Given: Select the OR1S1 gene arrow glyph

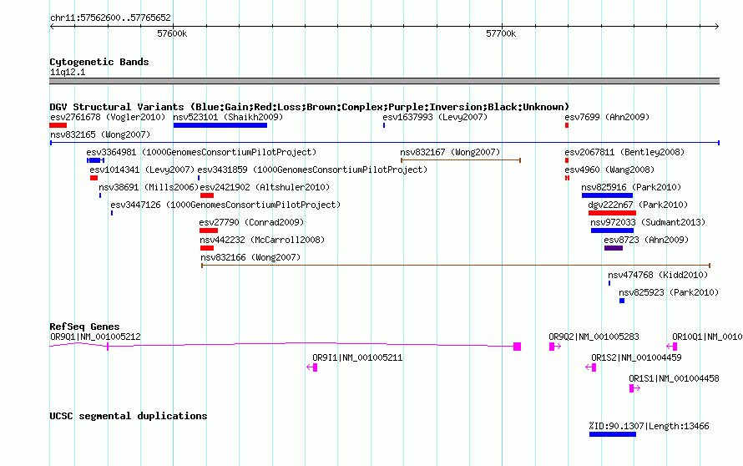Looking at the screenshot, I should pyautogui.click(x=635, y=388).
